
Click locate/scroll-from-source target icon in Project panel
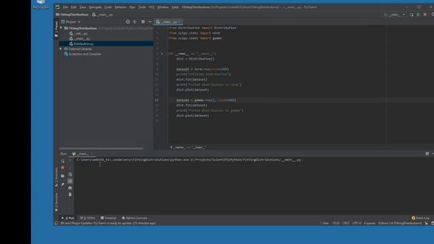[128, 22]
